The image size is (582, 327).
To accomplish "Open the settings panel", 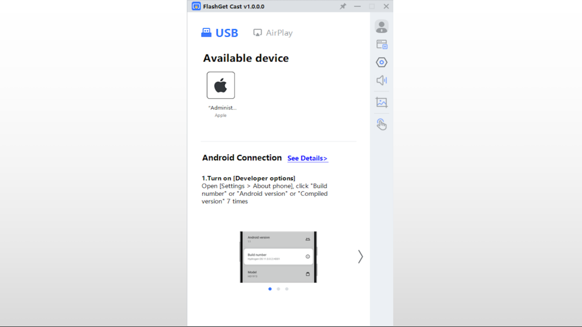I will (x=381, y=62).
